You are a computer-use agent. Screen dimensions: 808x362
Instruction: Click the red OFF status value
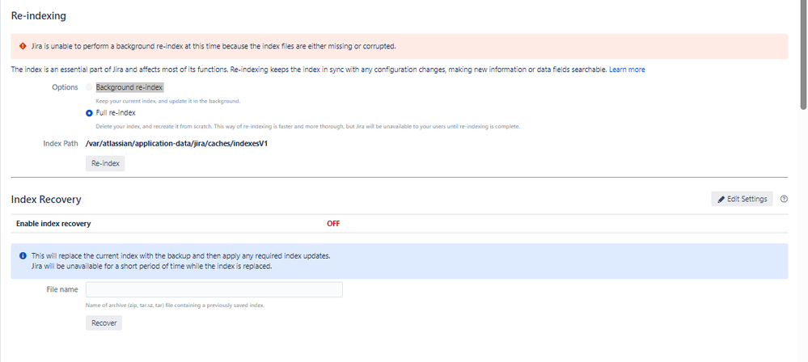tap(333, 224)
